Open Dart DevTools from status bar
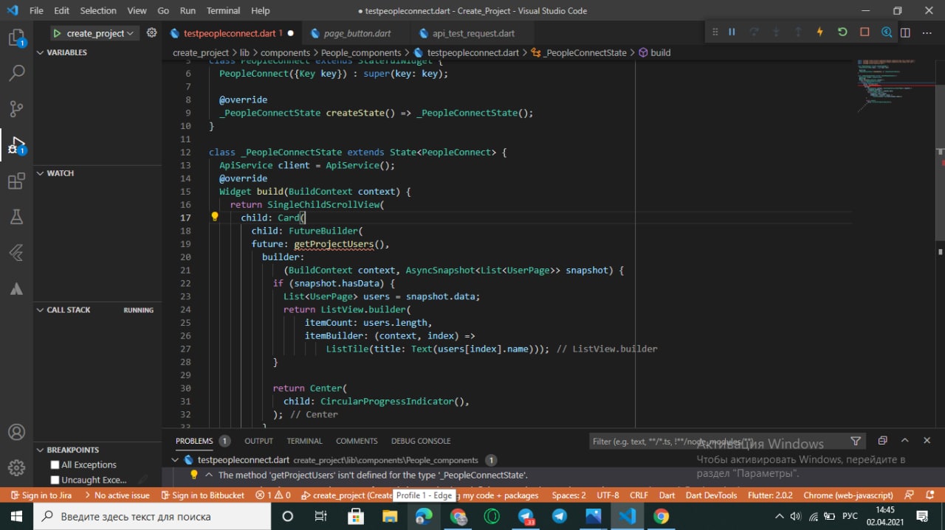The width and height of the screenshot is (945, 530). point(712,495)
